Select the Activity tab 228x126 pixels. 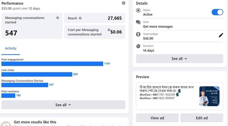pyautogui.click(x=11, y=48)
